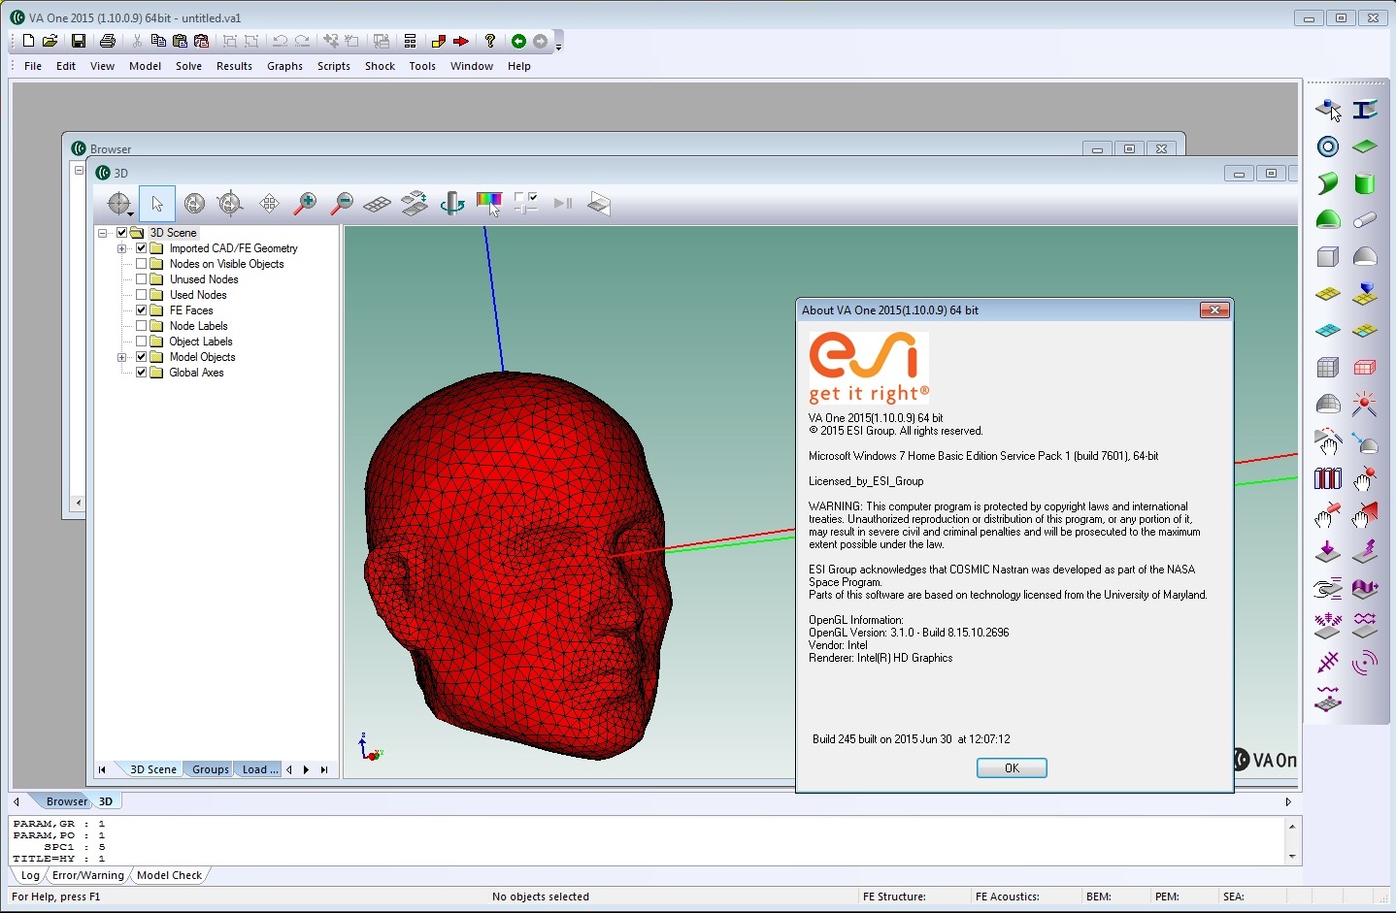Collapse the 3D Scene tree node
Viewport: 1396px width, 913px height.
point(103,233)
